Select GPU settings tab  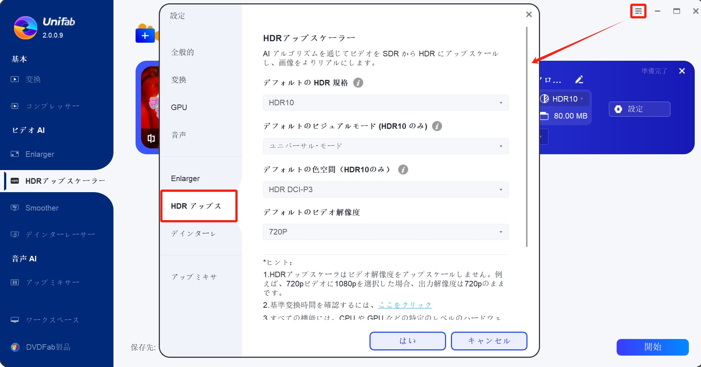(x=179, y=107)
